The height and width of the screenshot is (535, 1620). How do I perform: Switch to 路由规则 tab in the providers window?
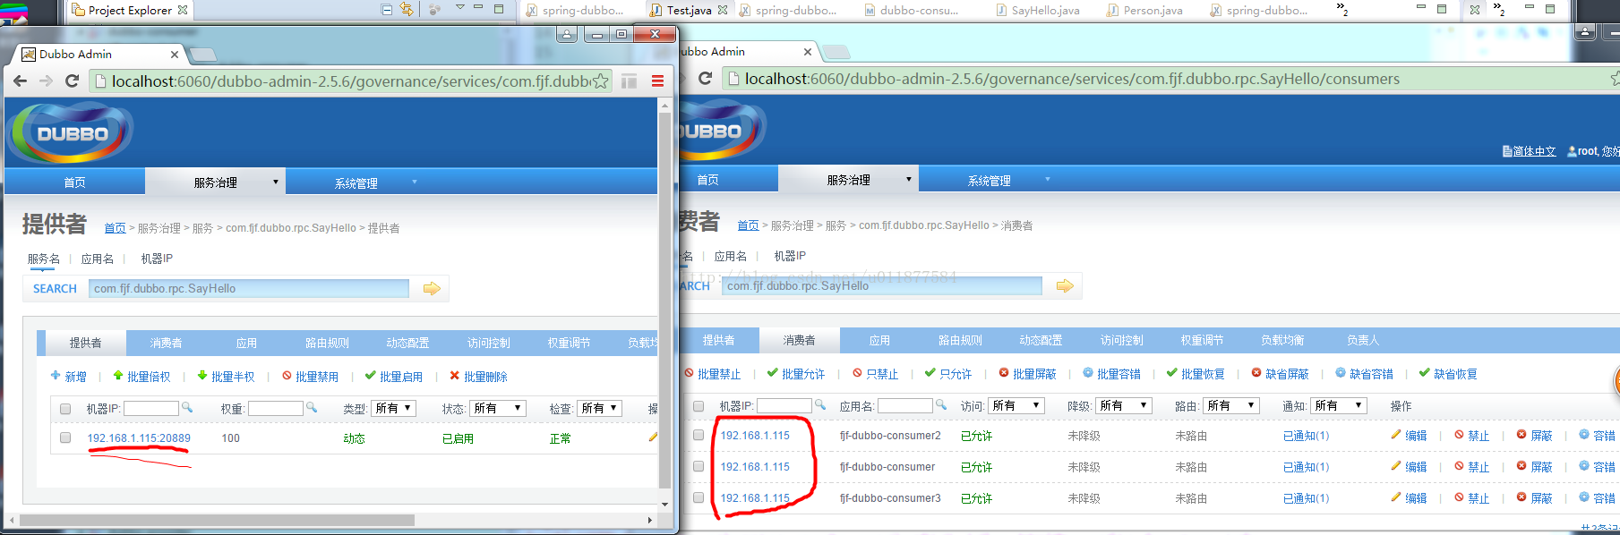327,343
